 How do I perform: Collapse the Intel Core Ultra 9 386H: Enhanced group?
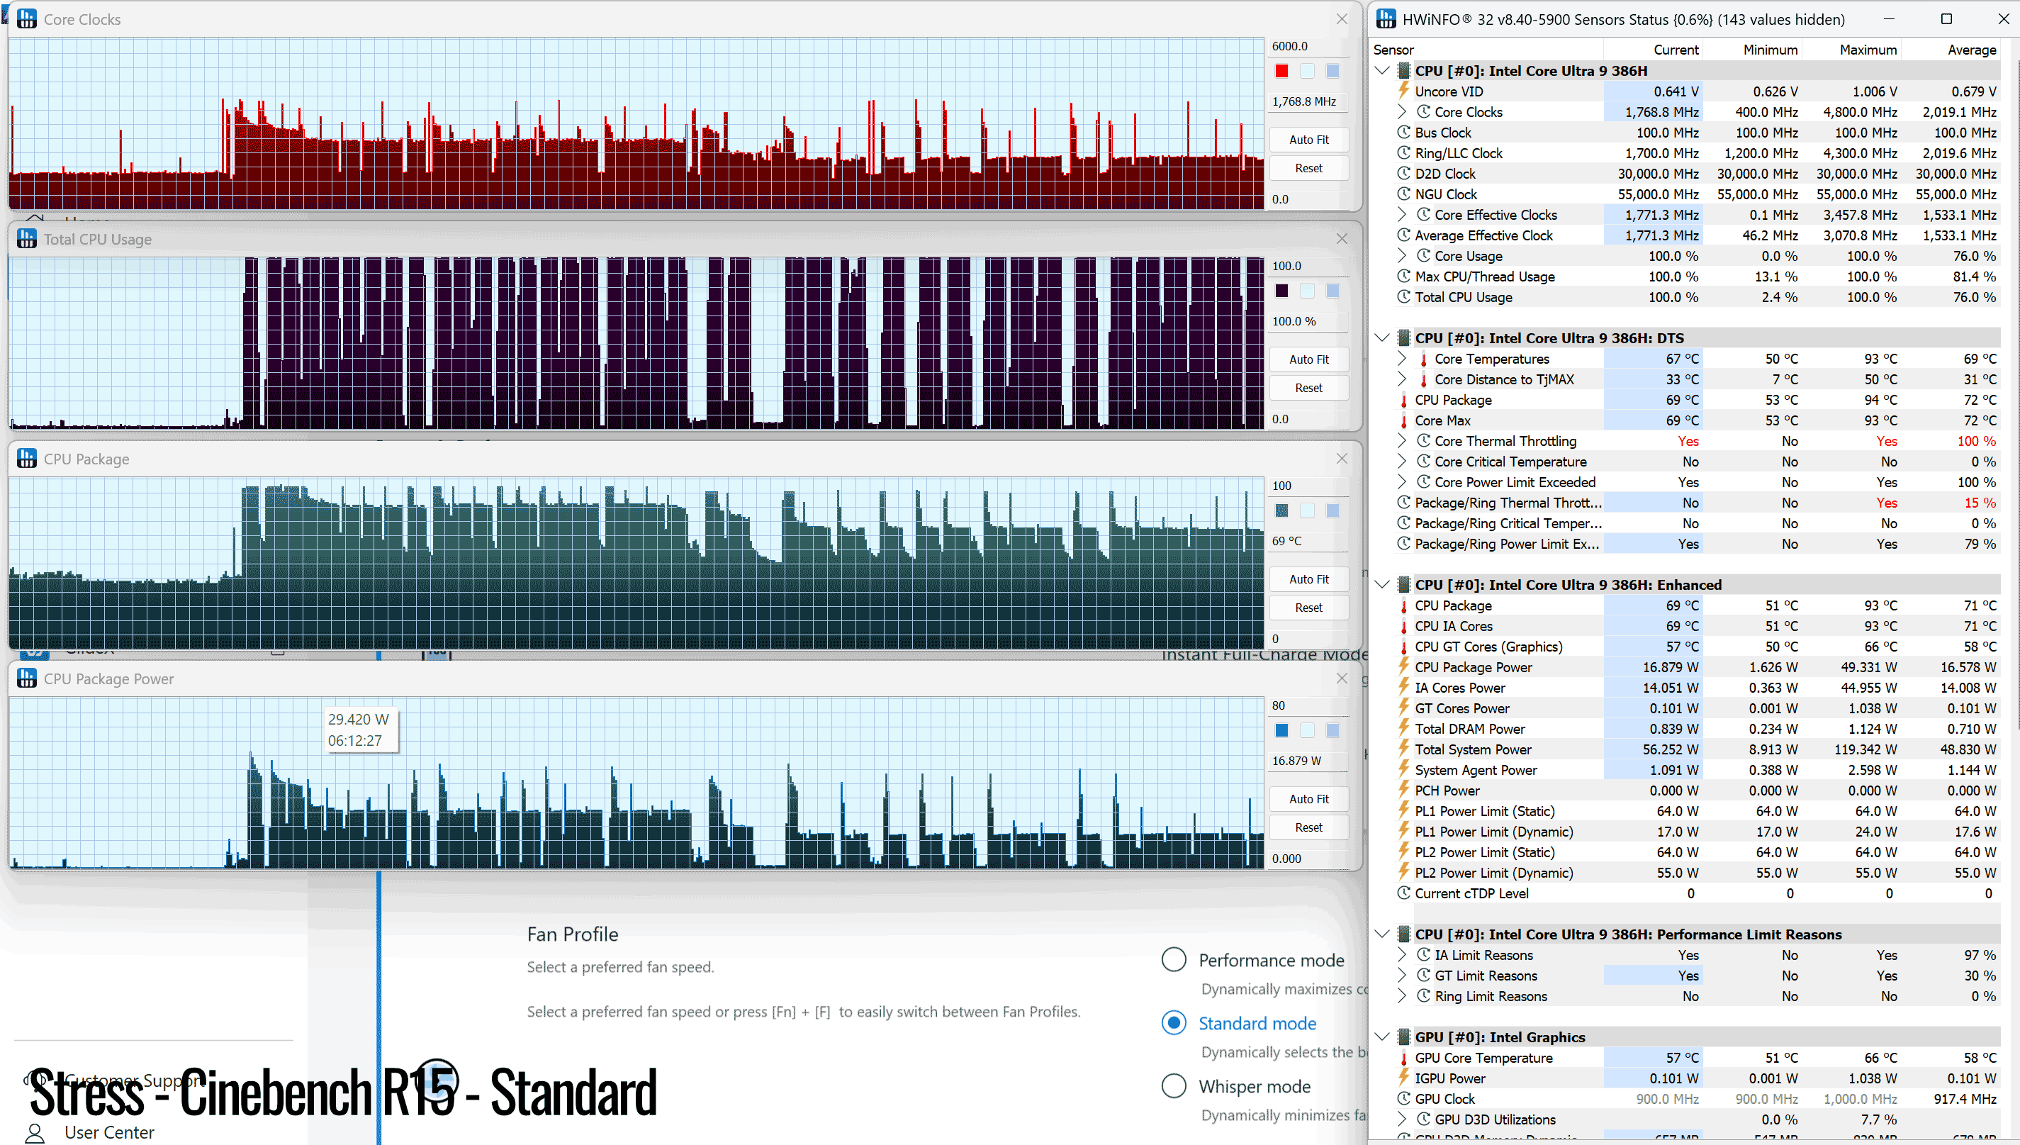pyautogui.click(x=1382, y=585)
